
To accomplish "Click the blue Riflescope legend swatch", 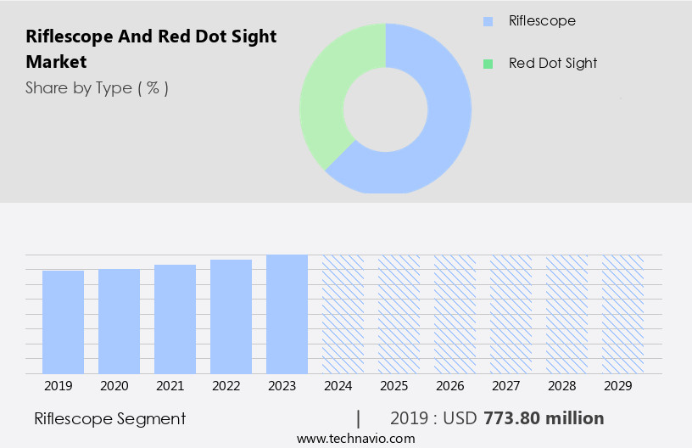I will click(x=488, y=21).
